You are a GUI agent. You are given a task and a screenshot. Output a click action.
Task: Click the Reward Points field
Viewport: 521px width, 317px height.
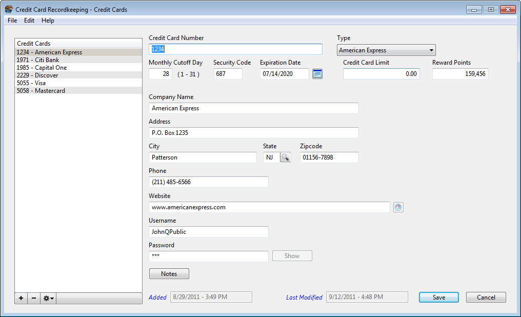click(460, 74)
